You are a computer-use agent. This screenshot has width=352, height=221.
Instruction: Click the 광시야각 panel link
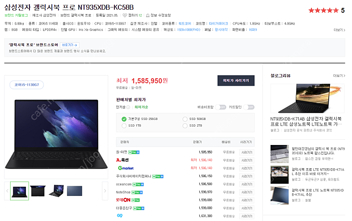(x=221, y=29)
